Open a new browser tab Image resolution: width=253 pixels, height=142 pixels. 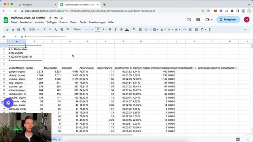[x=104, y=5]
